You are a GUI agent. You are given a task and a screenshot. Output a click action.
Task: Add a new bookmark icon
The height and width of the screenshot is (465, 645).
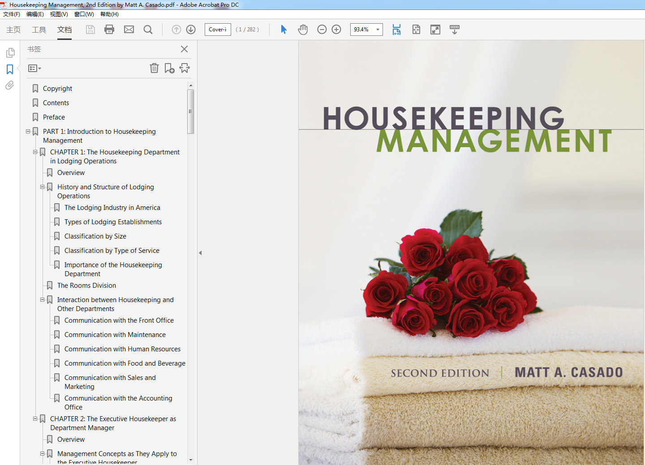point(169,68)
